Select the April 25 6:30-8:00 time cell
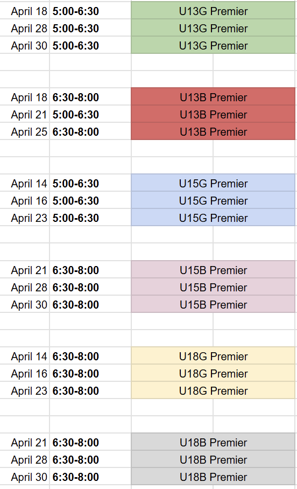The width and height of the screenshot is (297, 489). pyautogui.click(x=90, y=131)
